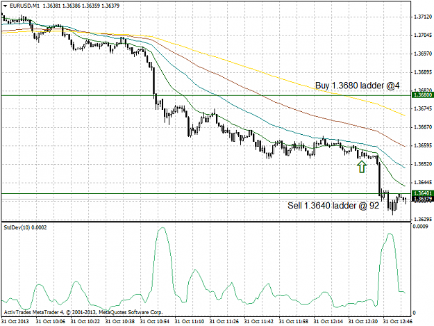
Task: Select the 'Buy 1.3680 ladder @4' label
Action: (x=358, y=85)
